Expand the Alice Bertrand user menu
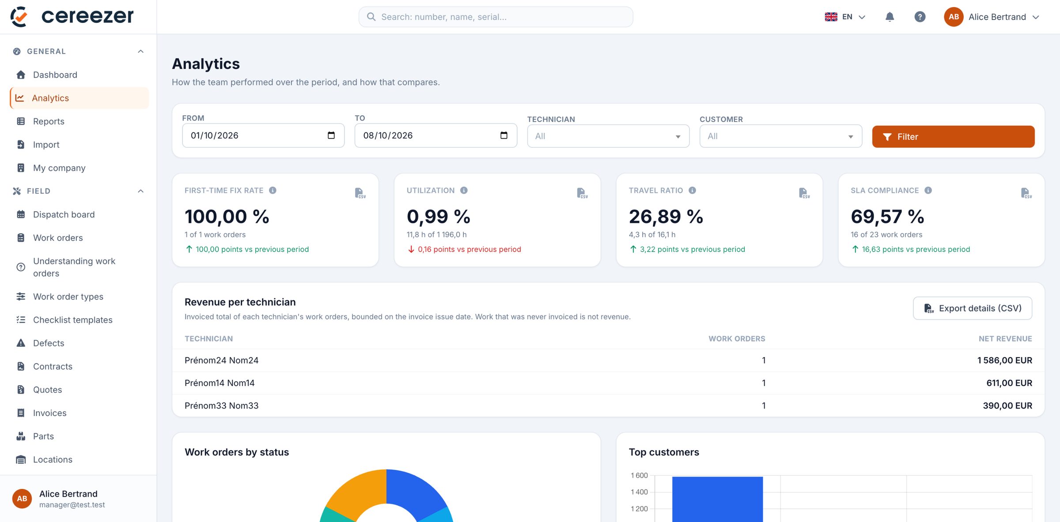 coord(992,17)
